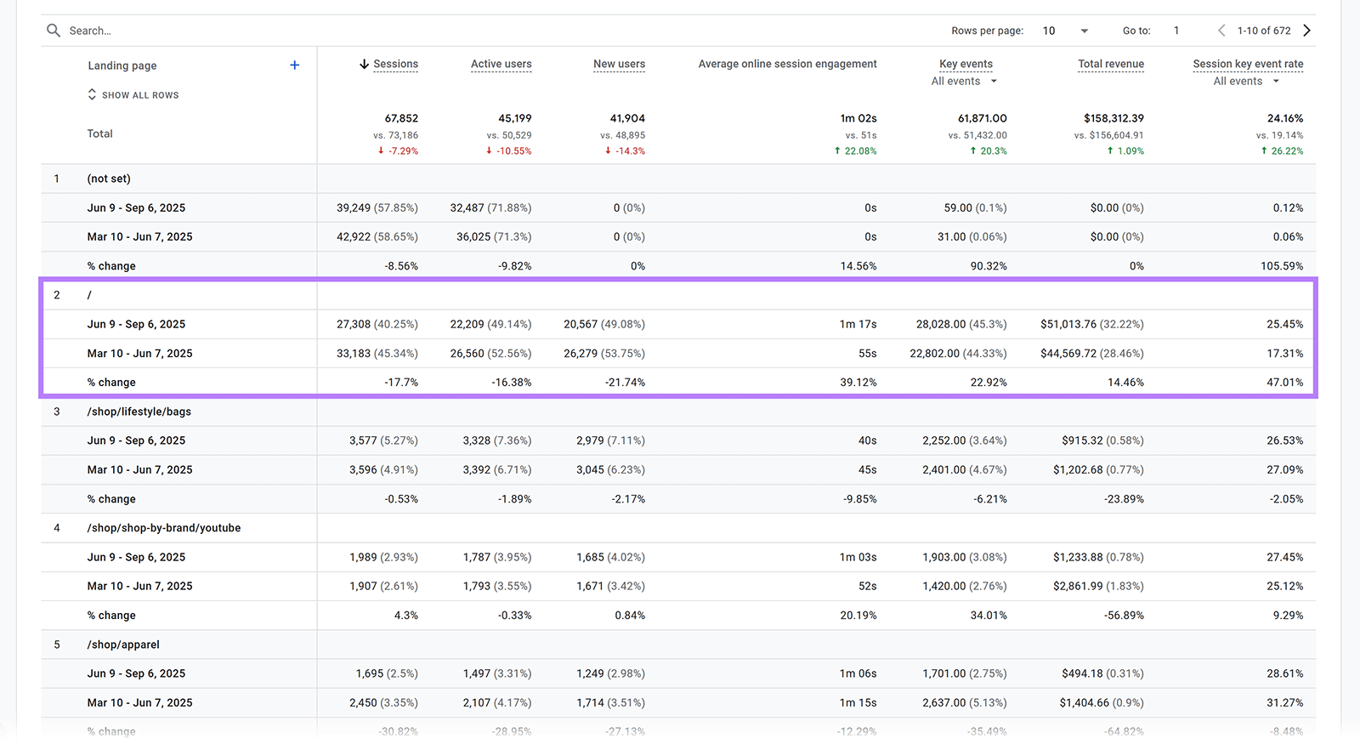The image size is (1360, 744).
Task: Select the (not set) landing page row
Action: 109,179
